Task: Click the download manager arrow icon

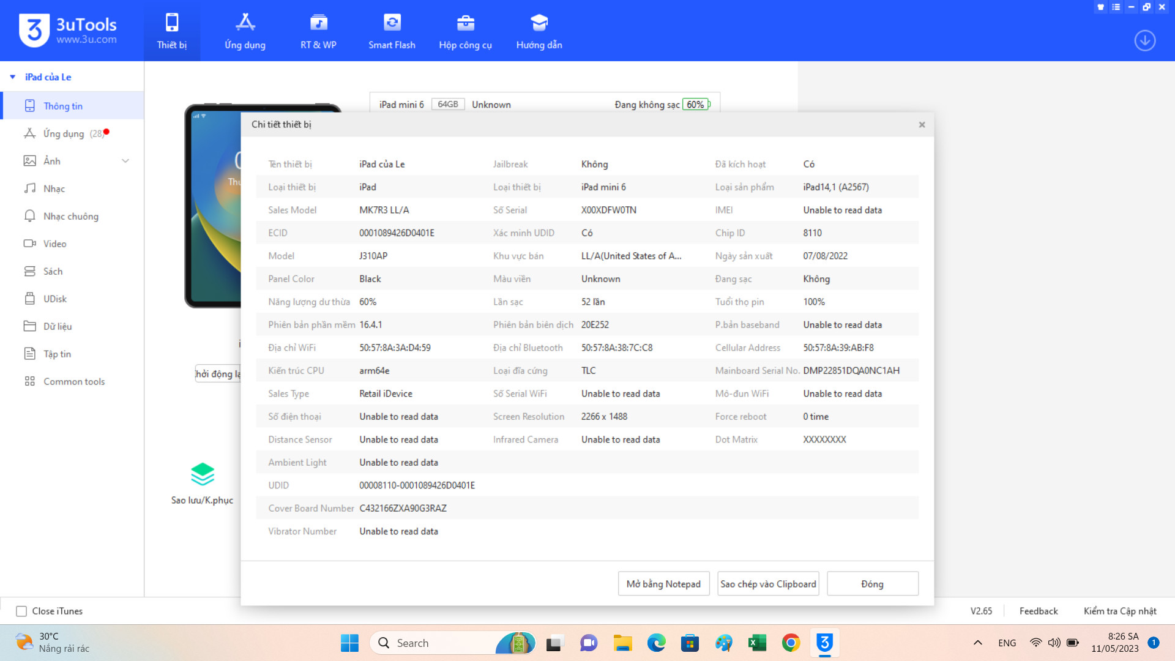Action: [x=1144, y=40]
